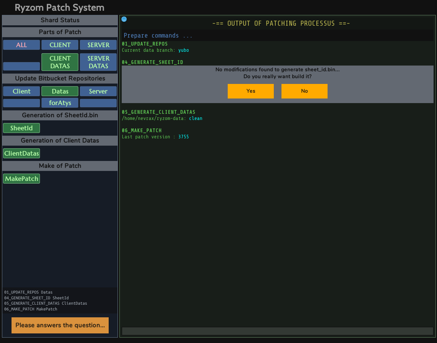Viewport: 437px width, 343px height.
Task: Click the Please answers the question button
Action: 60,325
